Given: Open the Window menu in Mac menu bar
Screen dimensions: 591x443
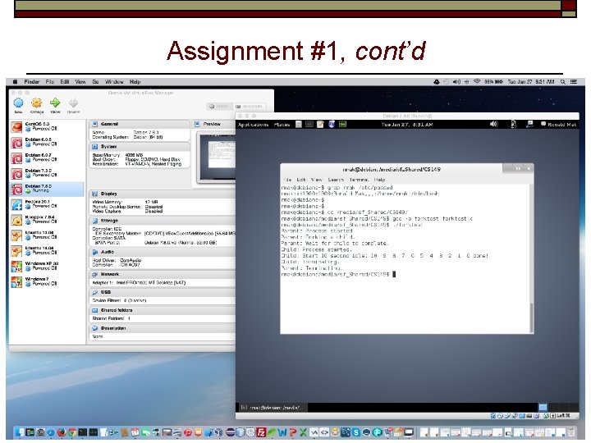Looking at the screenshot, I should pyautogui.click(x=114, y=82).
